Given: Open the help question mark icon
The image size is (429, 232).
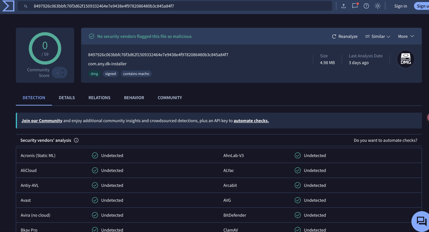Looking at the screenshot, I should [x=366, y=6].
